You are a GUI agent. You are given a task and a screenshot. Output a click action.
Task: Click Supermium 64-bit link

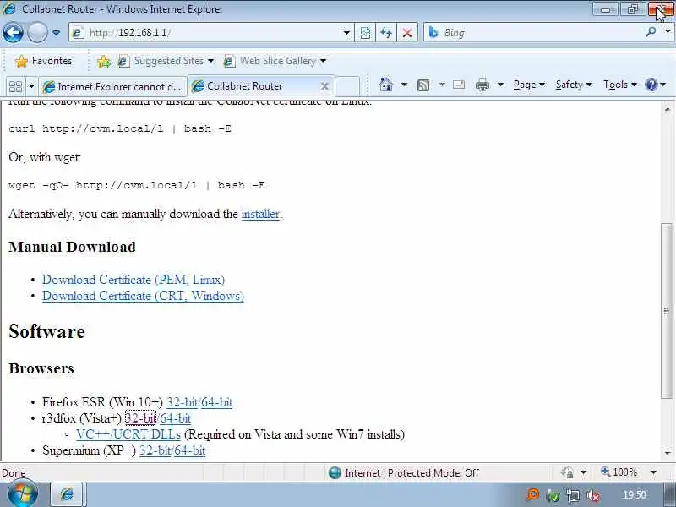click(189, 450)
